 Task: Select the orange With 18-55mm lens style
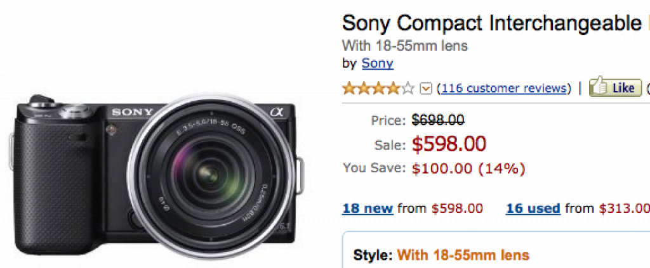(463, 255)
